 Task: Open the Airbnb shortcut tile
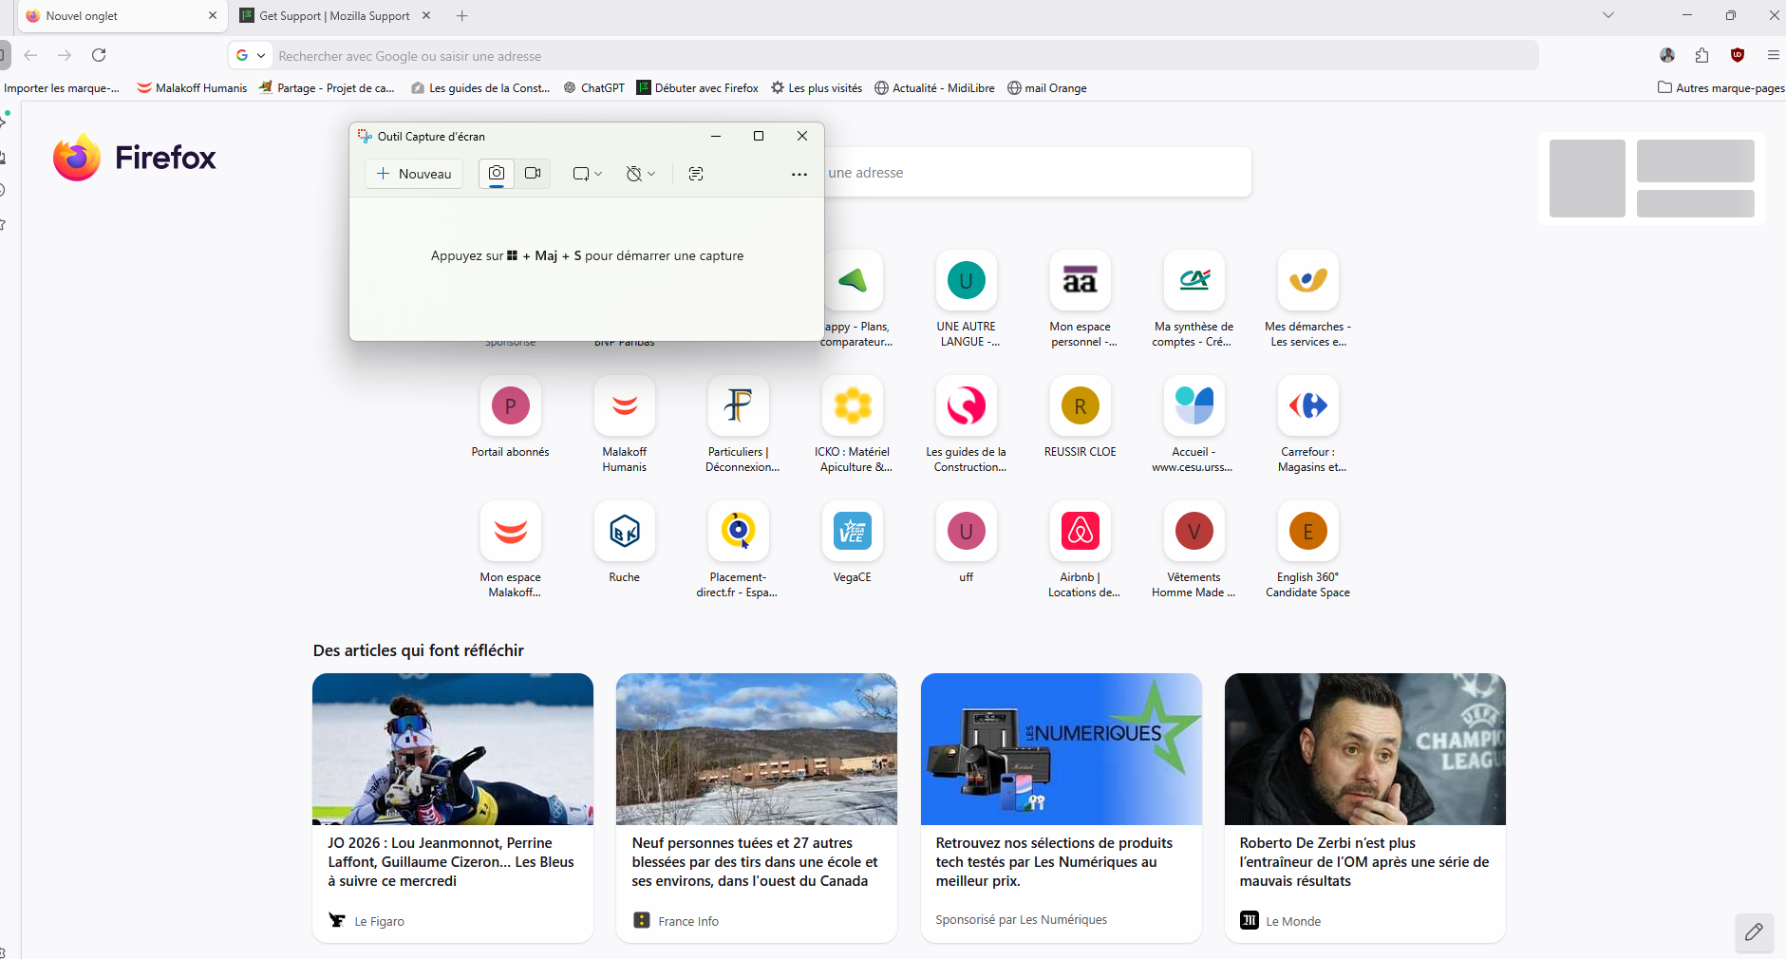(x=1080, y=532)
